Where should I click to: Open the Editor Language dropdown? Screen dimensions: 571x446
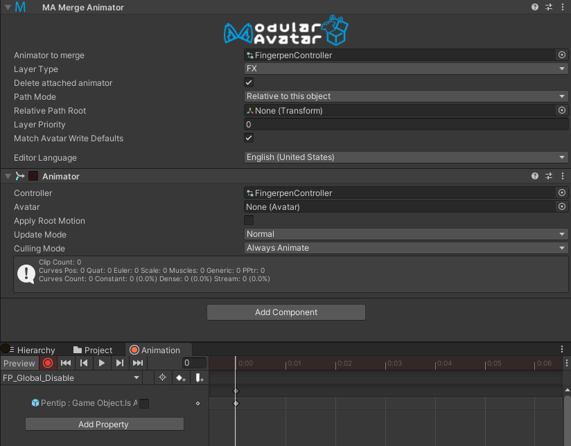pyautogui.click(x=406, y=157)
